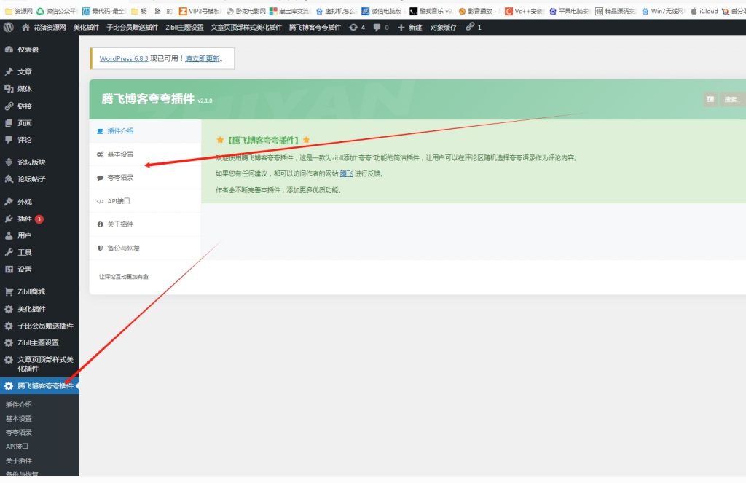
Task: Click the 评论 comments sidebar item
Action: [24, 140]
